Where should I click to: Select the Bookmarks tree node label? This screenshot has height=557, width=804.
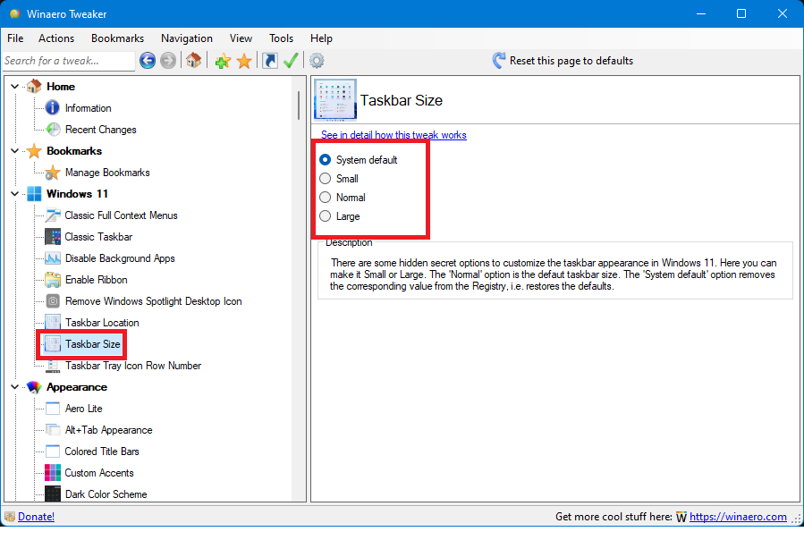click(x=74, y=151)
